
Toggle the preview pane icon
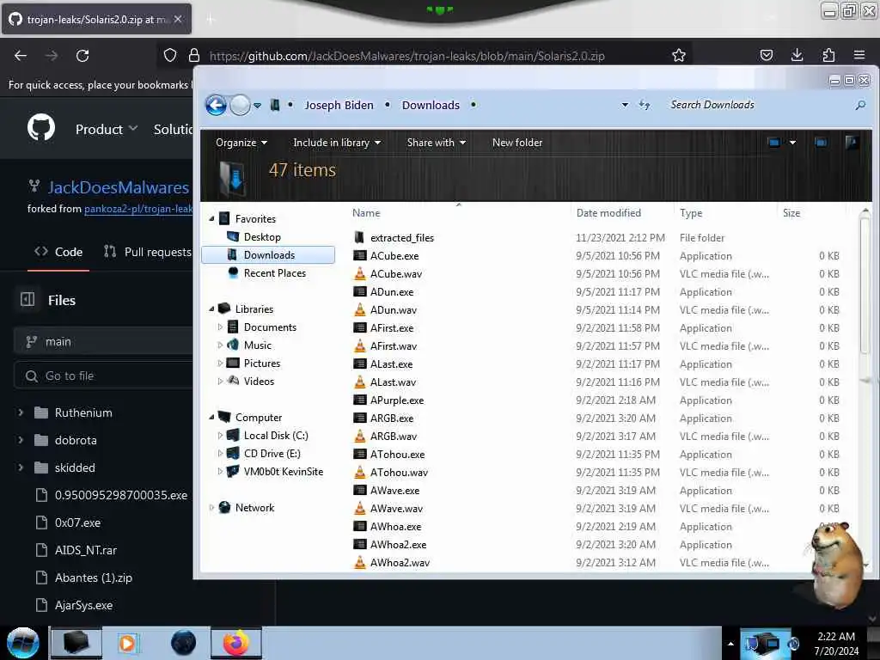click(x=821, y=143)
